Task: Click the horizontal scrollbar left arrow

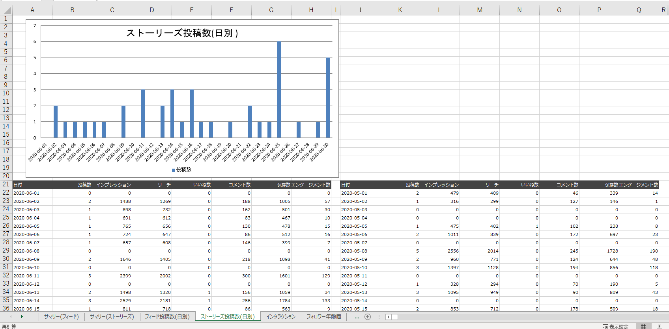Action: [x=389, y=317]
